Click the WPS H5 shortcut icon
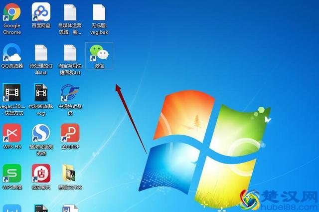The image size is (319, 212). click(x=12, y=133)
